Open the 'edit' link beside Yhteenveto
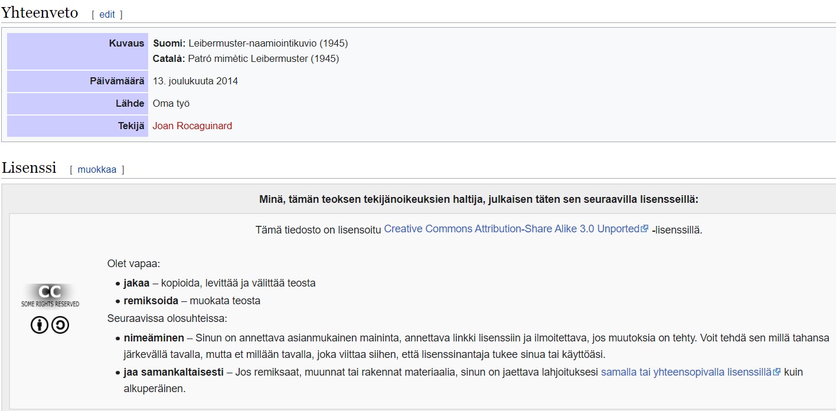The width and height of the screenshot is (836, 411). tap(107, 15)
